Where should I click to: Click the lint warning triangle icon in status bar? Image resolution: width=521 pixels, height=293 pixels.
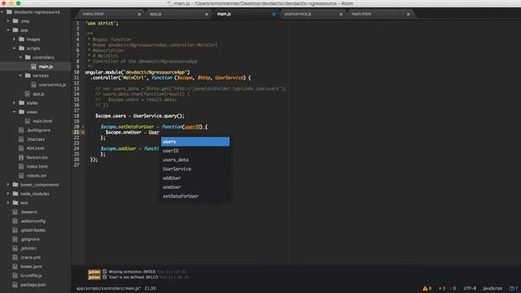pos(425,288)
